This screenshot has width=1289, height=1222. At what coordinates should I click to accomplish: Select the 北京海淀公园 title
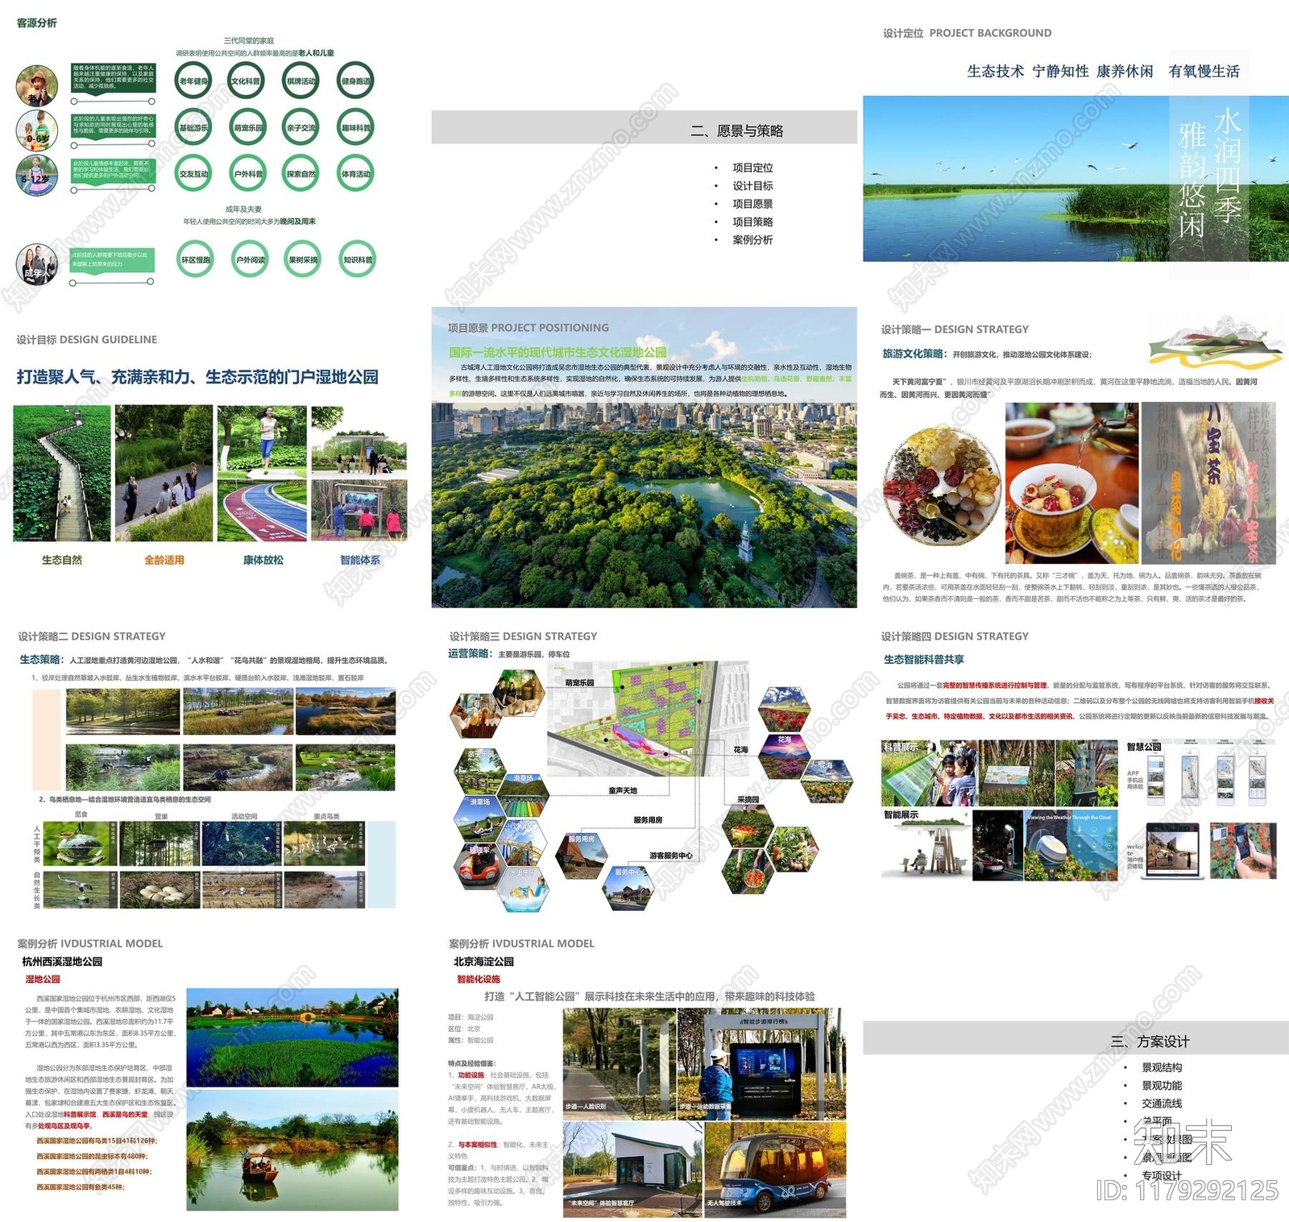coord(483,962)
